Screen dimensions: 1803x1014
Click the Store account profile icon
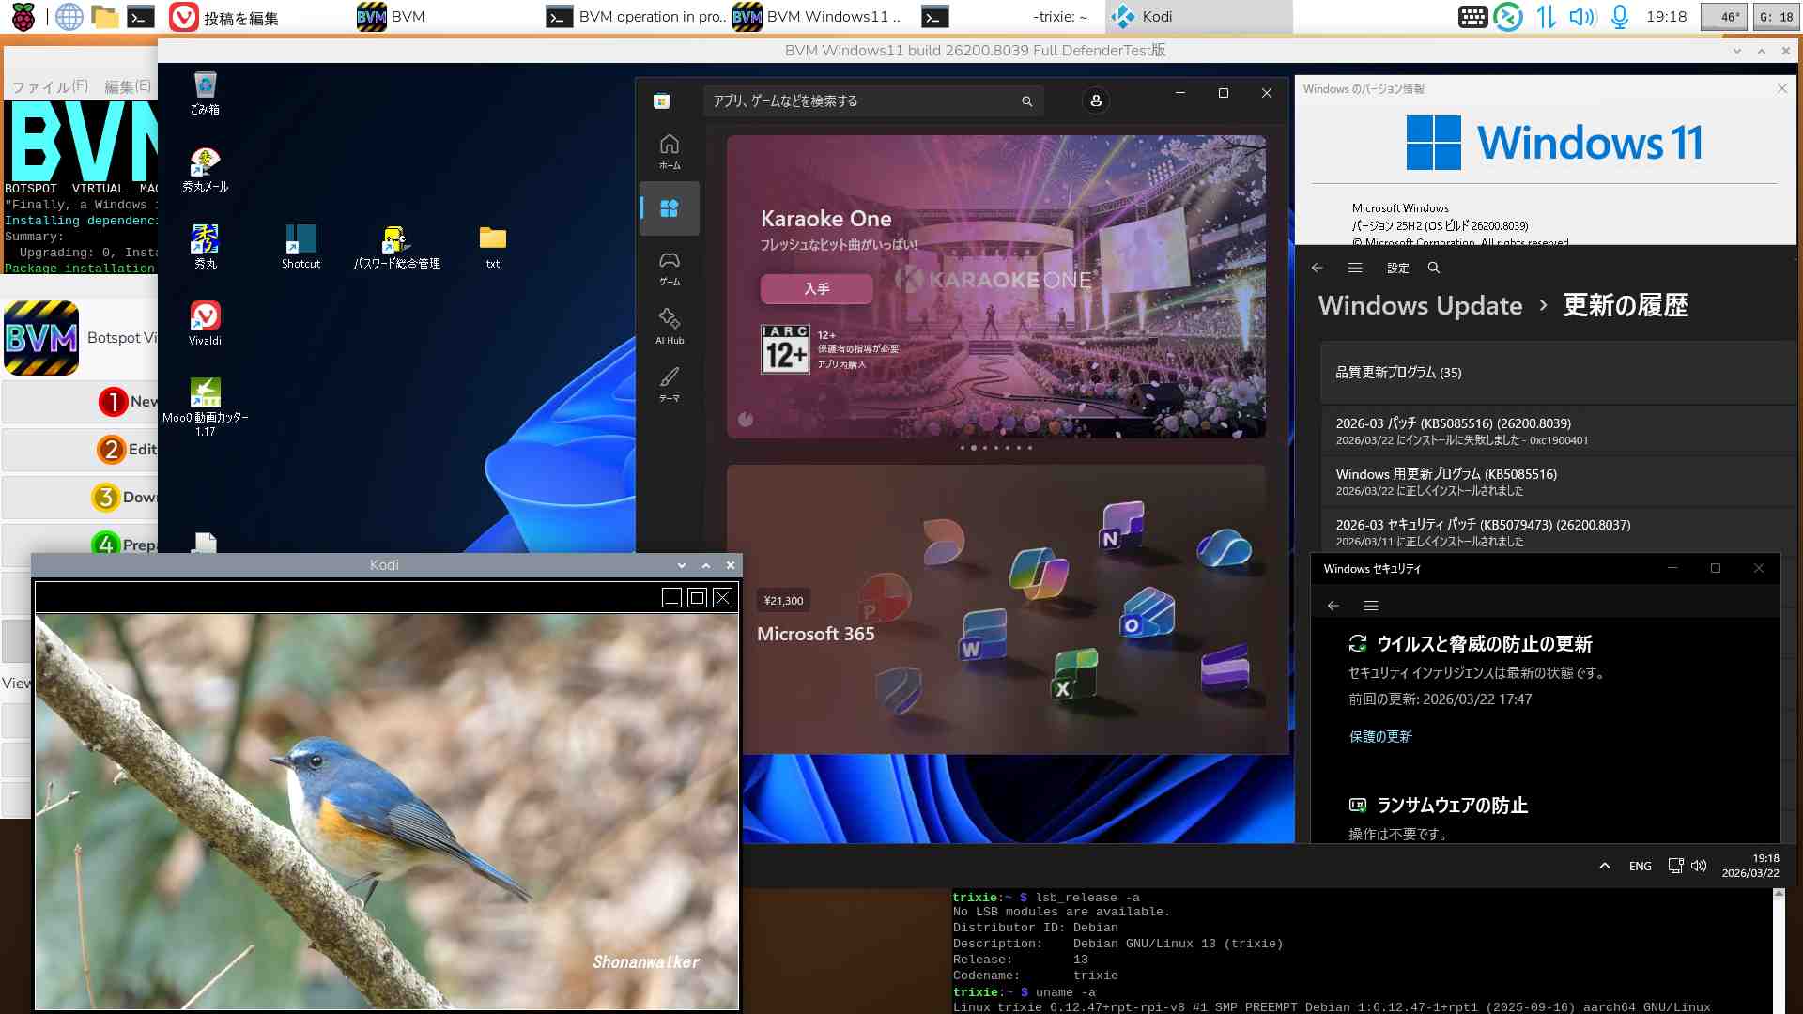(1095, 100)
